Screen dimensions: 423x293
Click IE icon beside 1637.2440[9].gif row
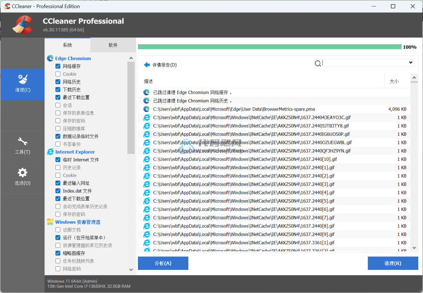(147, 234)
